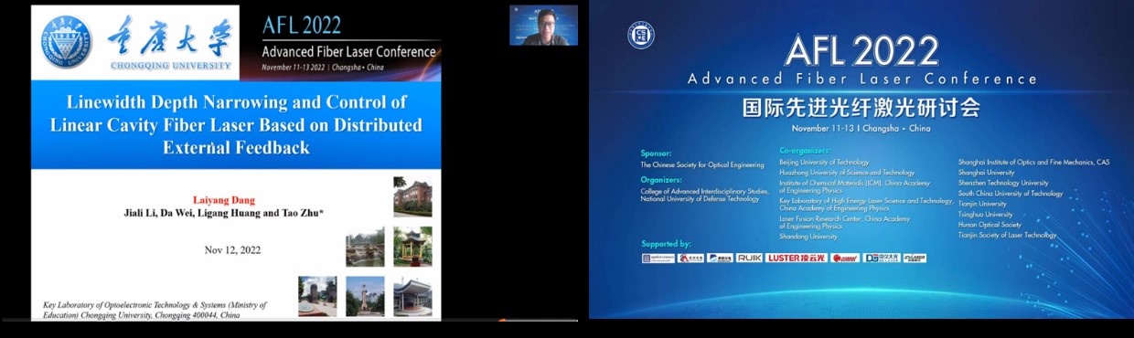Click the clock tower photo
The image size is (1134, 338).
(x=365, y=296)
